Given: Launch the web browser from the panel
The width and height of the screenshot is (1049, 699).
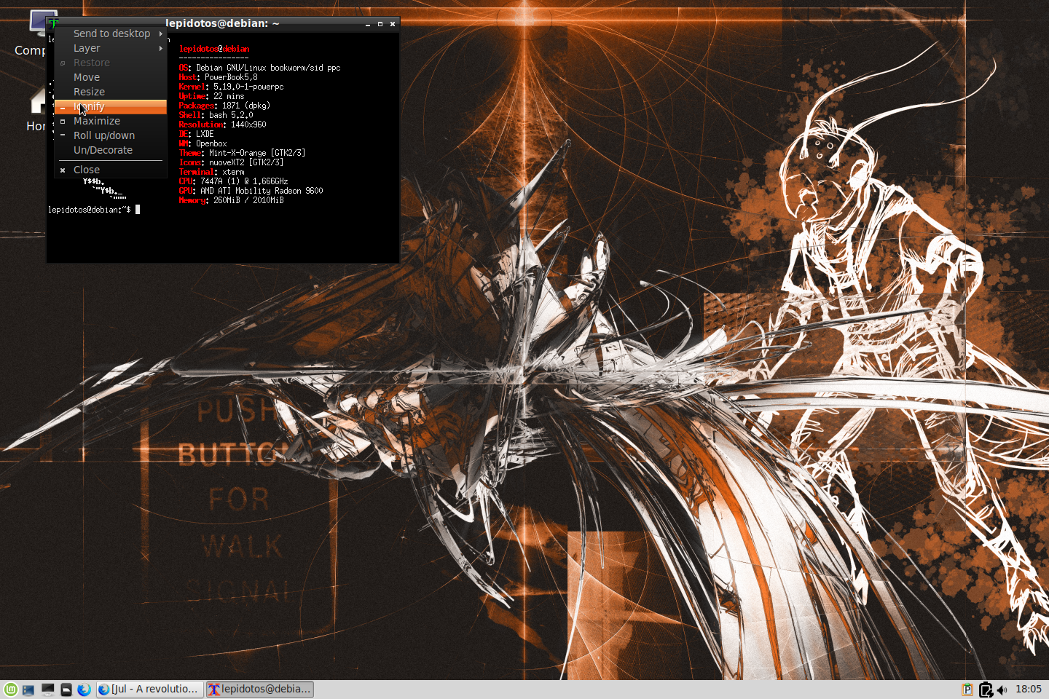Looking at the screenshot, I should pos(84,690).
